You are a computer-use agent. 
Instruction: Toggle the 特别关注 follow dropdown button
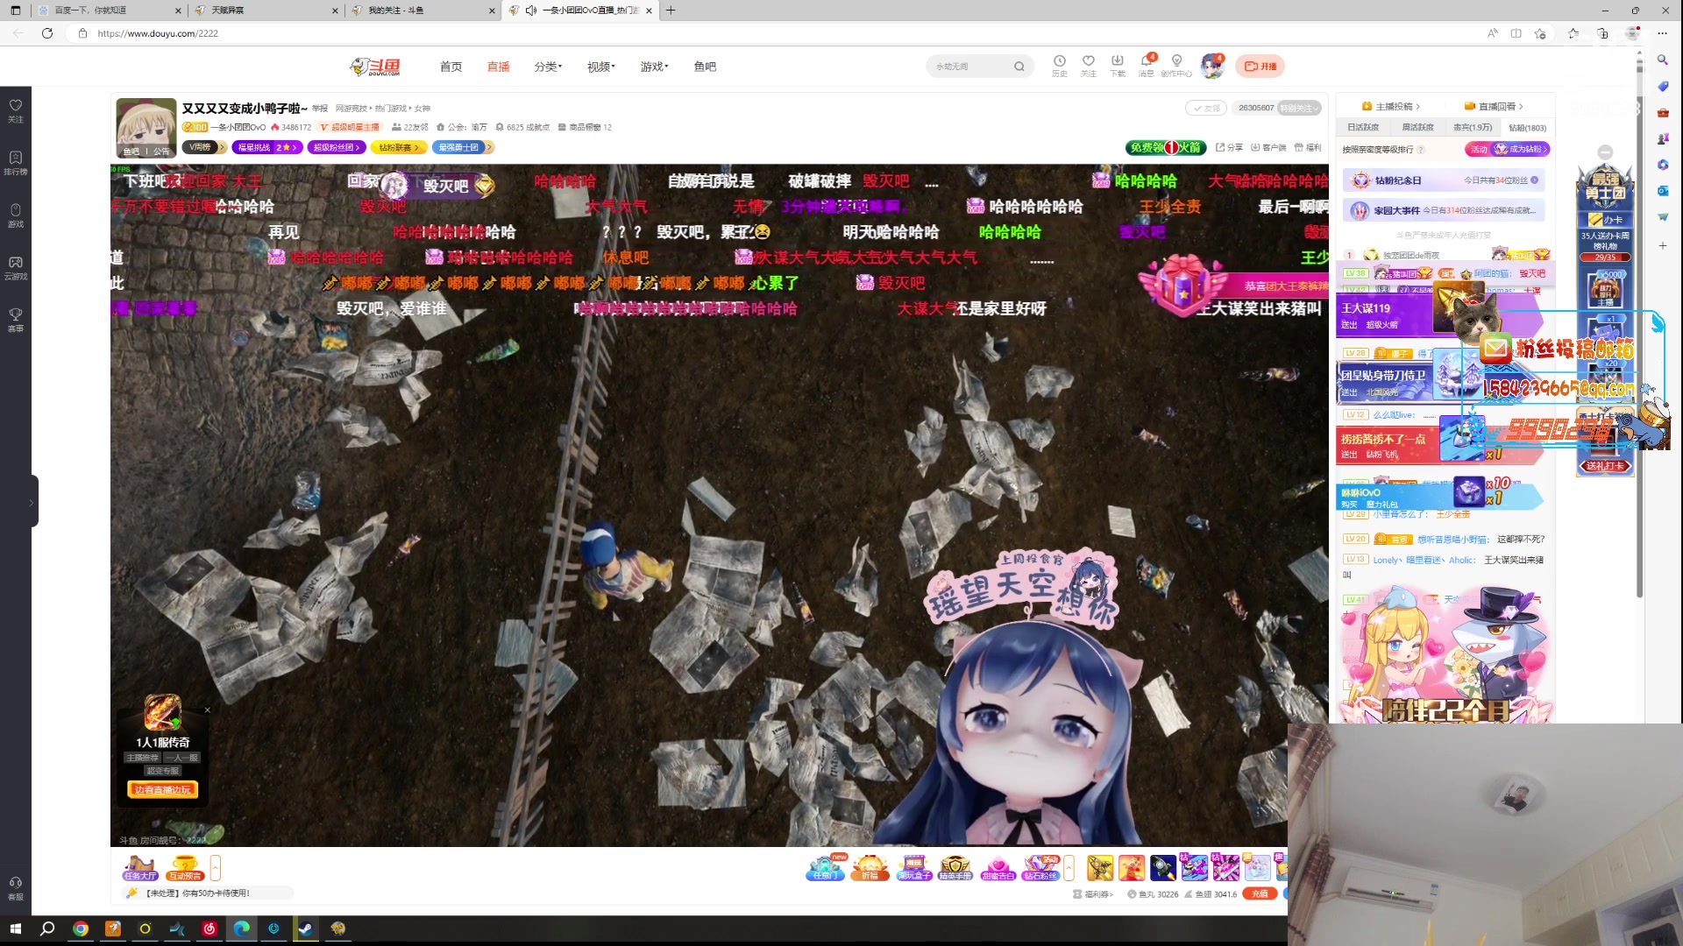(x=1299, y=108)
